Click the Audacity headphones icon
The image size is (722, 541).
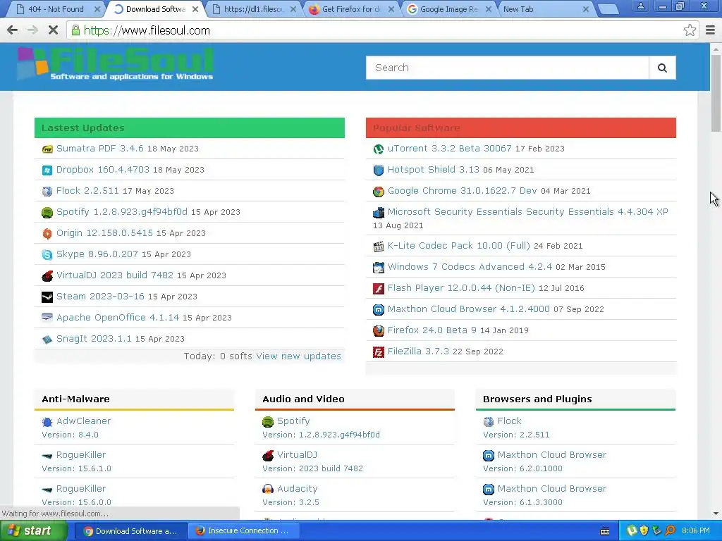267,489
